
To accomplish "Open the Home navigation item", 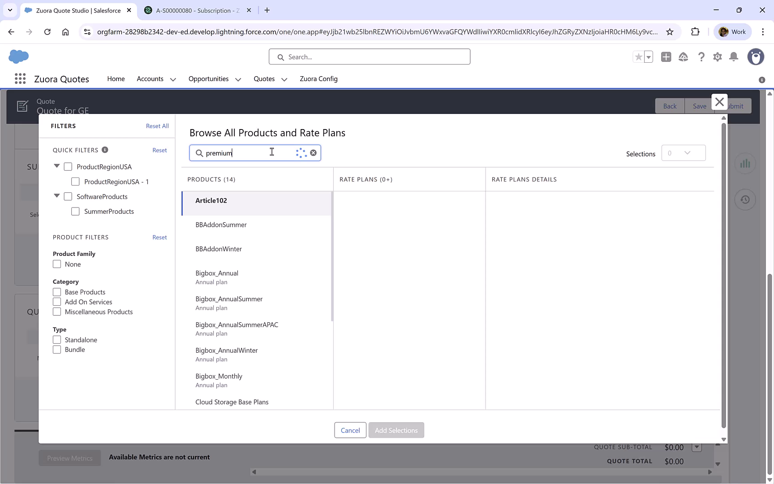I will 116,79.
